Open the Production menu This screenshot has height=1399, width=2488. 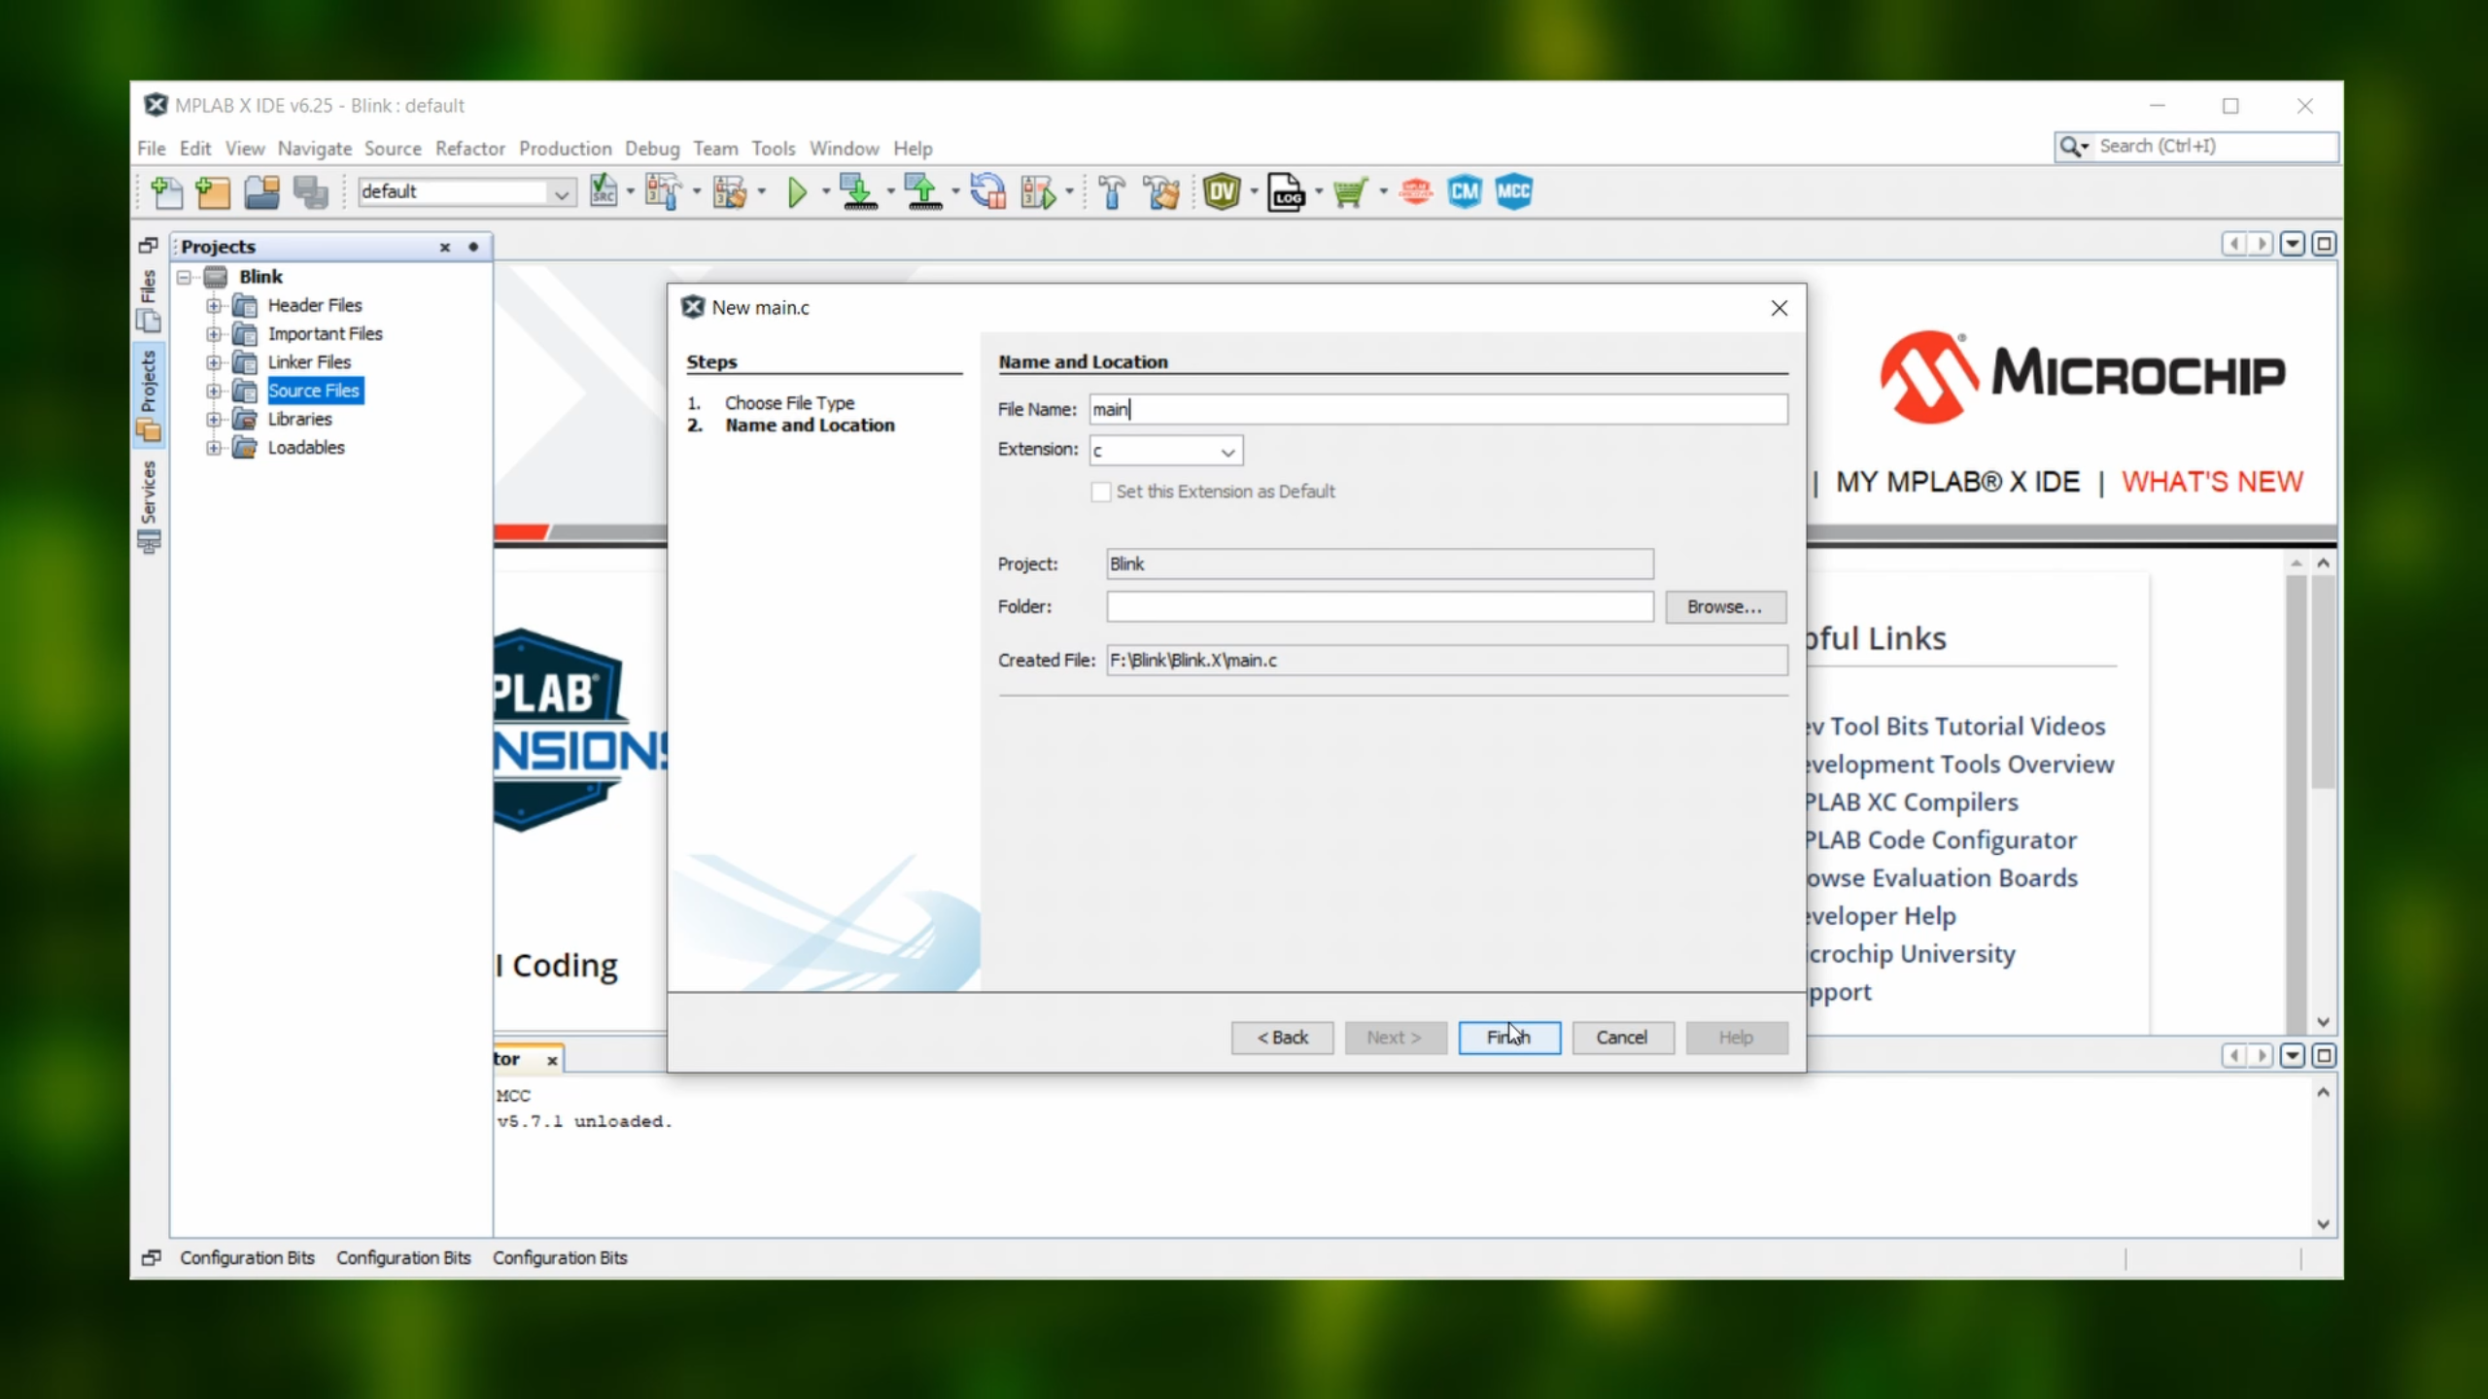point(565,149)
